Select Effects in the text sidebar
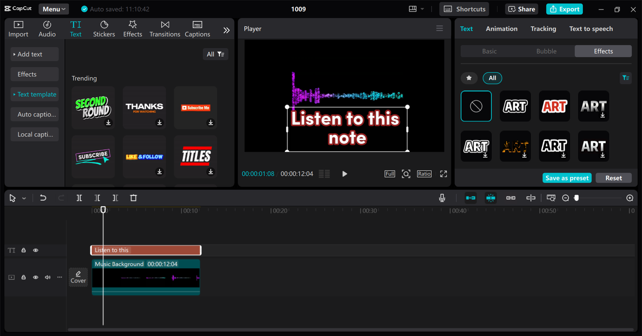Image resolution: width=642 pixels, height=336 pixels. pos(35,74)
